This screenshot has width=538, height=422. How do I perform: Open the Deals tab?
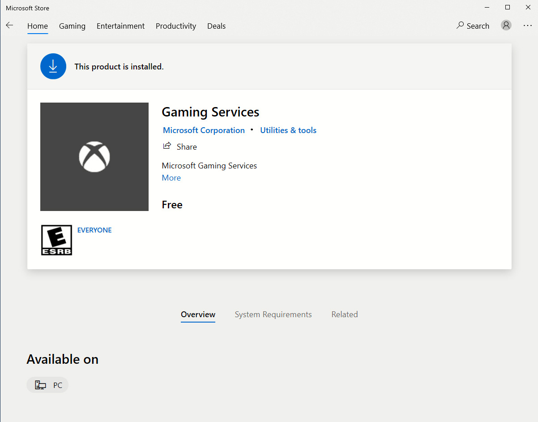[x=216, y=26]
